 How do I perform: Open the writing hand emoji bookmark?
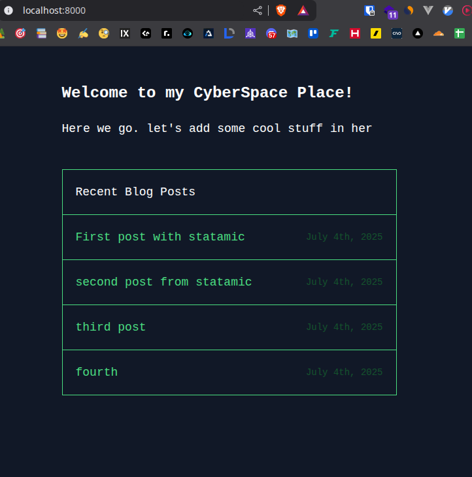(83, 33)
